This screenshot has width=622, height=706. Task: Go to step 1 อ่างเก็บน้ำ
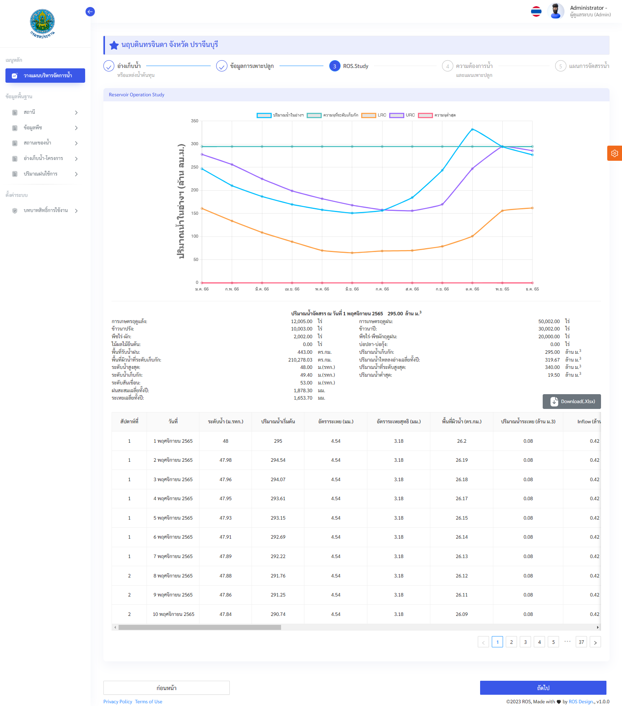tap(109, 66)
